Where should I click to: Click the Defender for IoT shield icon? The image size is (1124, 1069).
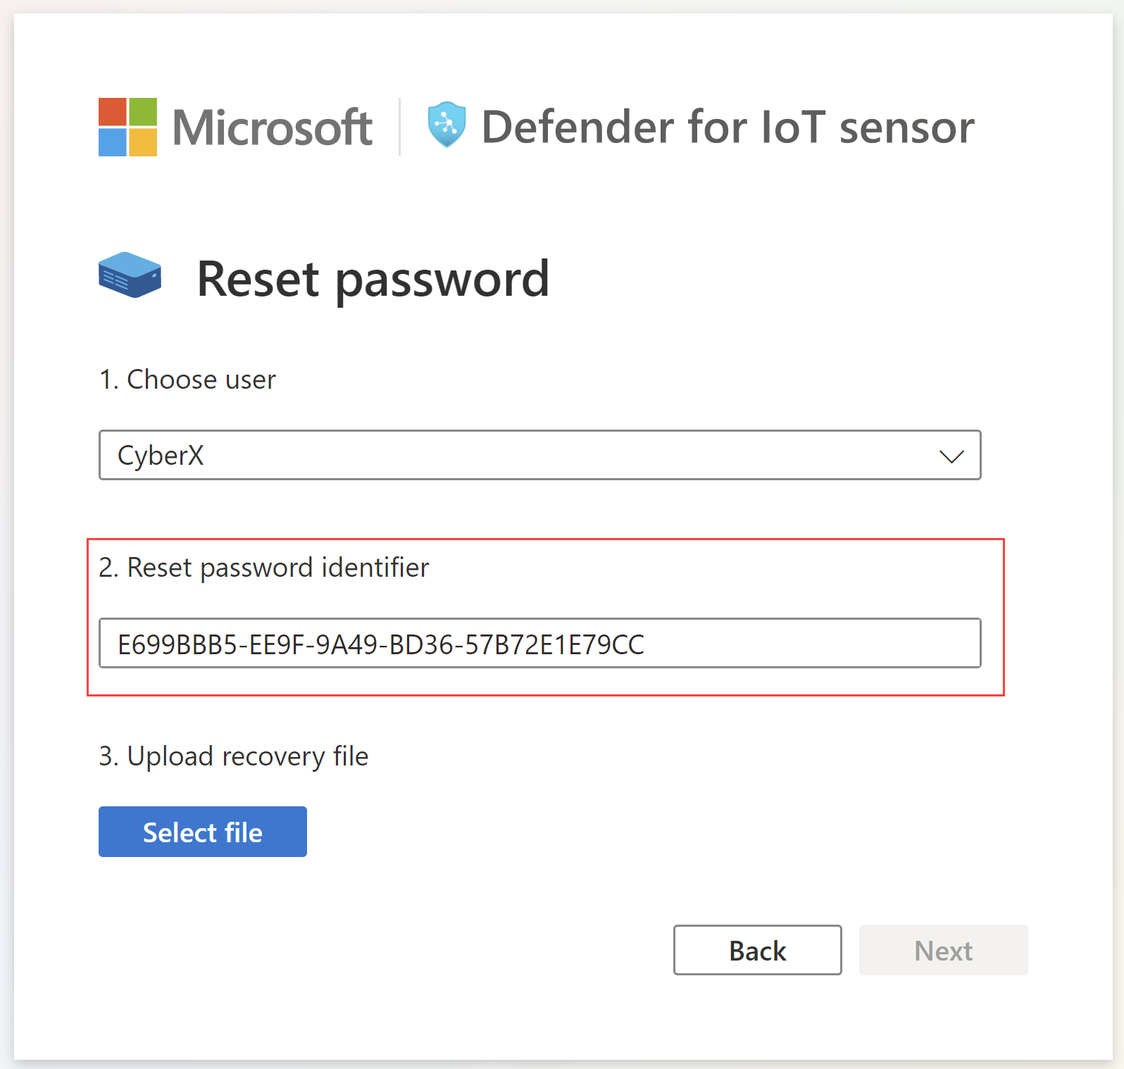[x=447, y=125]
